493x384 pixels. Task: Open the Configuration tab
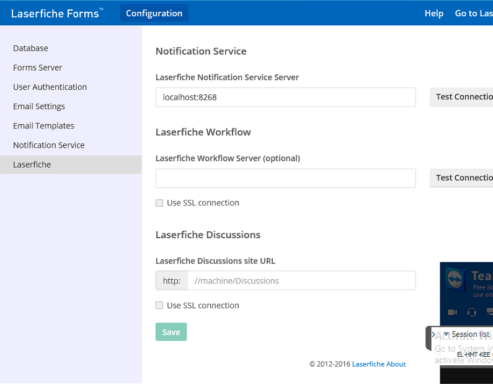coord(154,13)
